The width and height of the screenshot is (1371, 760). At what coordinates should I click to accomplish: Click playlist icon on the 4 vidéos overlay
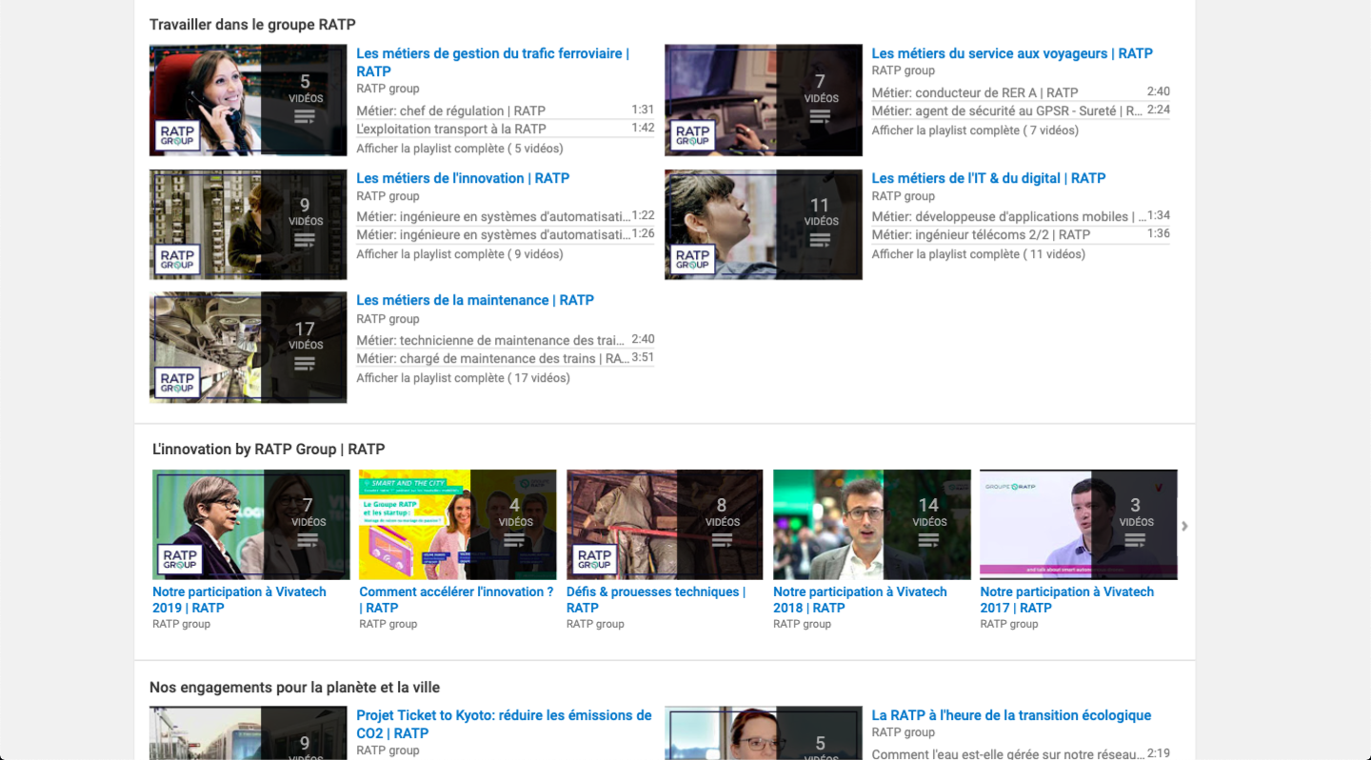[x=514, y=540]
